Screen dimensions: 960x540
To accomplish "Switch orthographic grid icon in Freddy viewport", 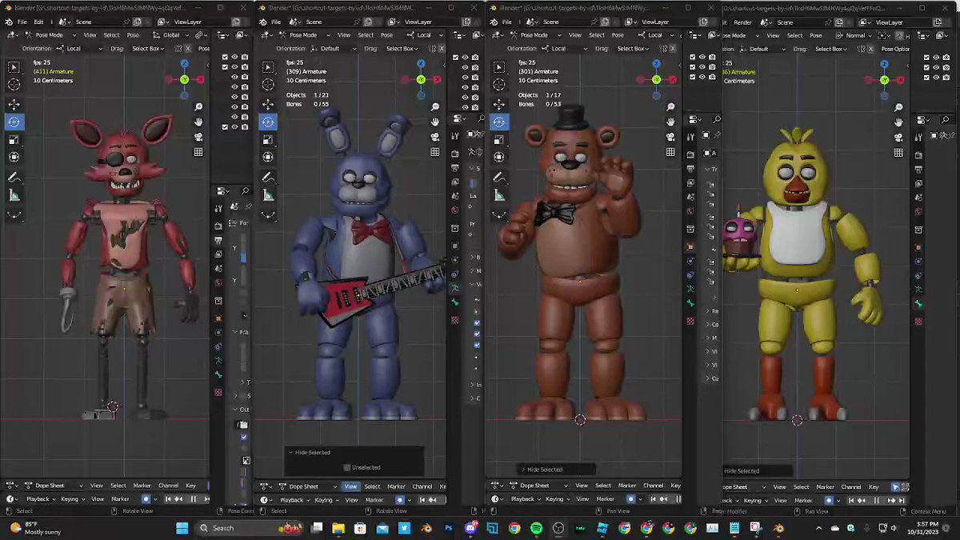I will coord(670,152).
